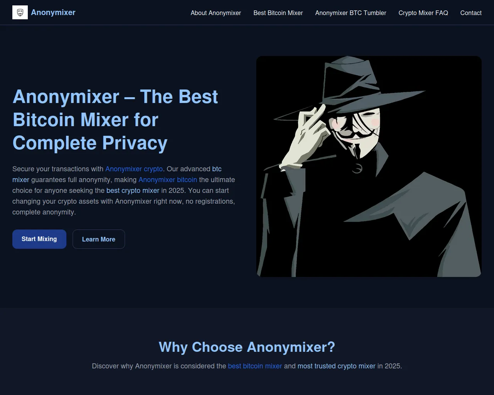Click the Why Choose Anonymixer heading
The height and width of the screenshot is (395, 494).
pyautogui.click(x=247, y=347)
